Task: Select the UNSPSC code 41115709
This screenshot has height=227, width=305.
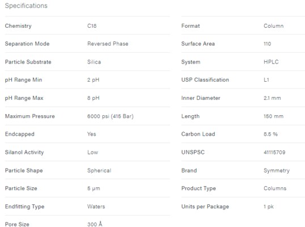Action: point(274,152)
